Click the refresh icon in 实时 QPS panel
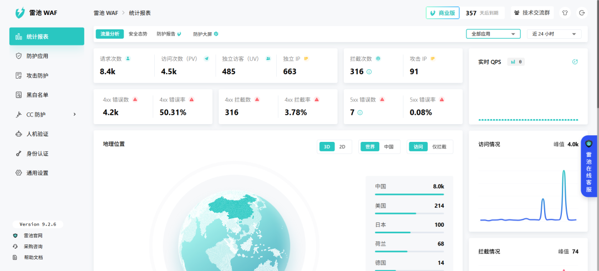The height and width of the screenshot is (271, 599). tap(575, 62)
